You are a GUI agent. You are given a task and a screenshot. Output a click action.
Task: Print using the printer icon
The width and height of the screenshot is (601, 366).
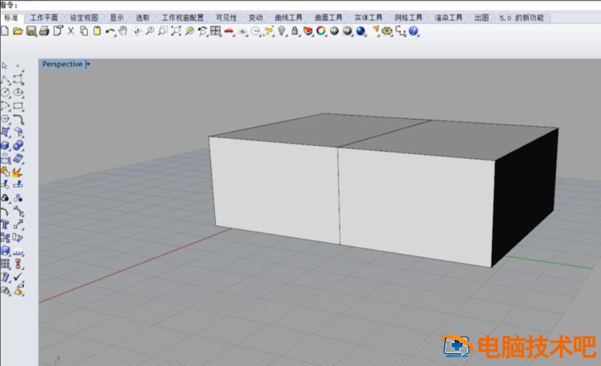tap(44, 32)
